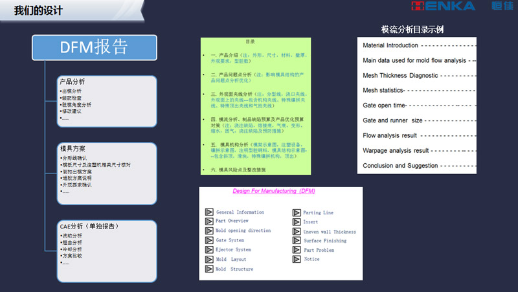The height and width of the screenshot is (292, 518).
Task: Click the Conclusion and Suggestion entry
Action: click(x=400, y=165)
